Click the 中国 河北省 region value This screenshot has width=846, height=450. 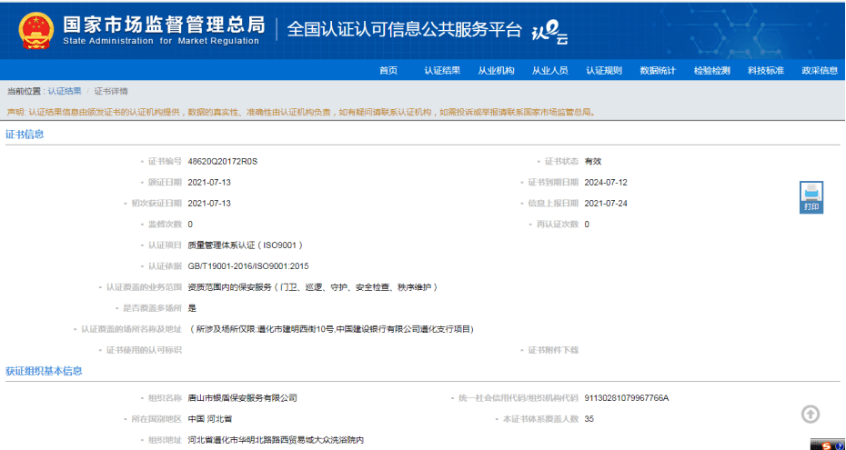210,419
